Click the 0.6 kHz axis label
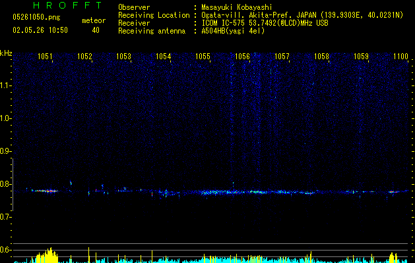This screenshot has width=415, height=263. (6, 250)
